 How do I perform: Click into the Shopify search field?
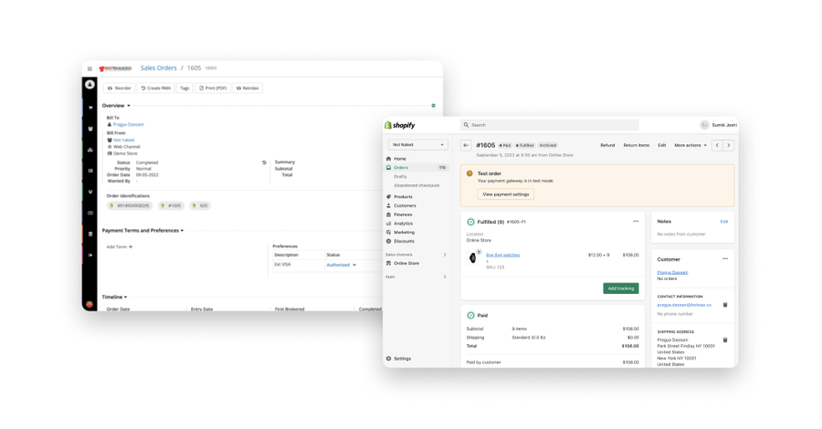pyautogui.click(x=548, y=125)
